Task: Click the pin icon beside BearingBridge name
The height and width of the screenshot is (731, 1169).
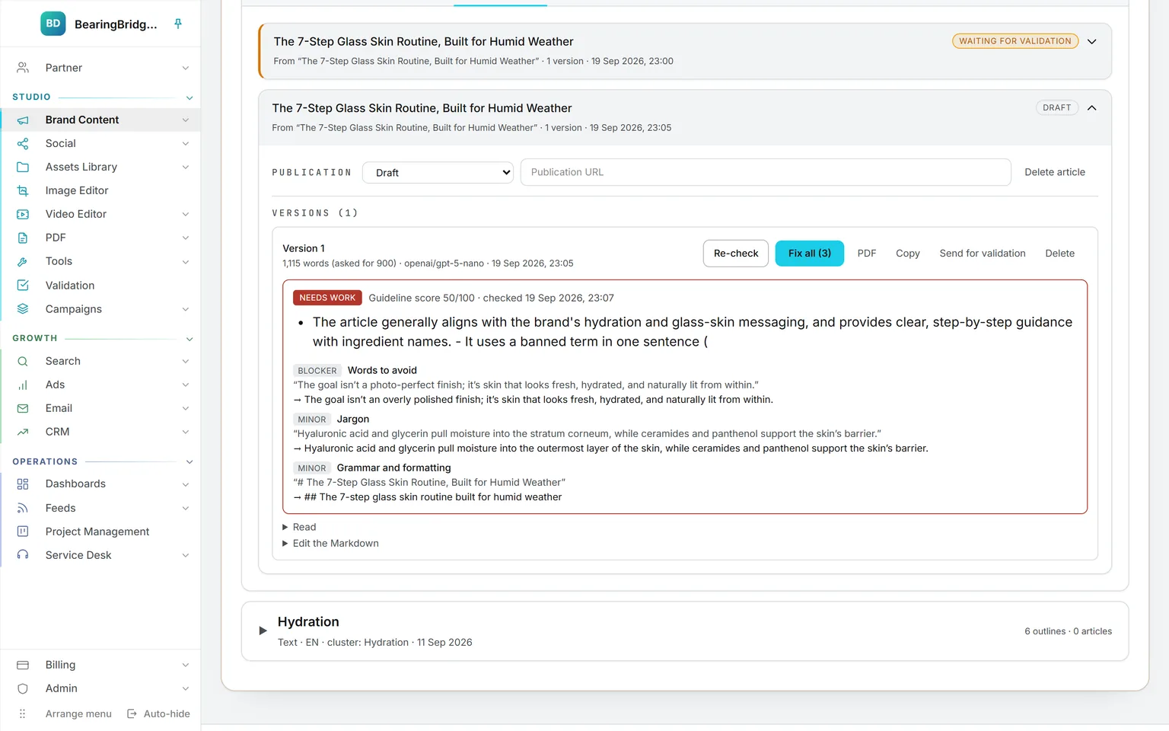Action: pos(178,24)
